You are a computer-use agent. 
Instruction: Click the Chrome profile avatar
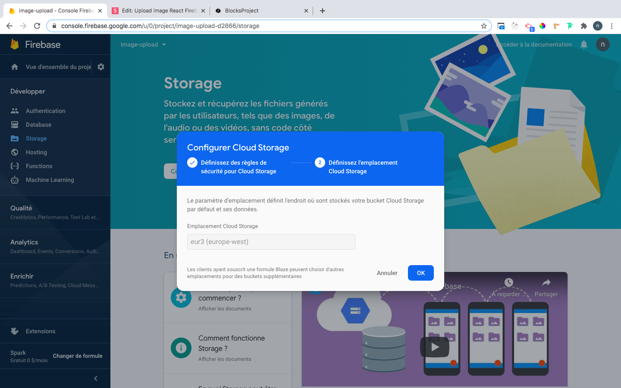598,26
